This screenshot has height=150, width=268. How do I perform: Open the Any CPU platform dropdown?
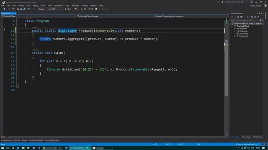coord(56,9)
